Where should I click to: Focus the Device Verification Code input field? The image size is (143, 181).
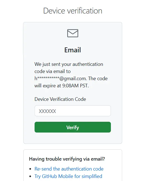(72, 111)
